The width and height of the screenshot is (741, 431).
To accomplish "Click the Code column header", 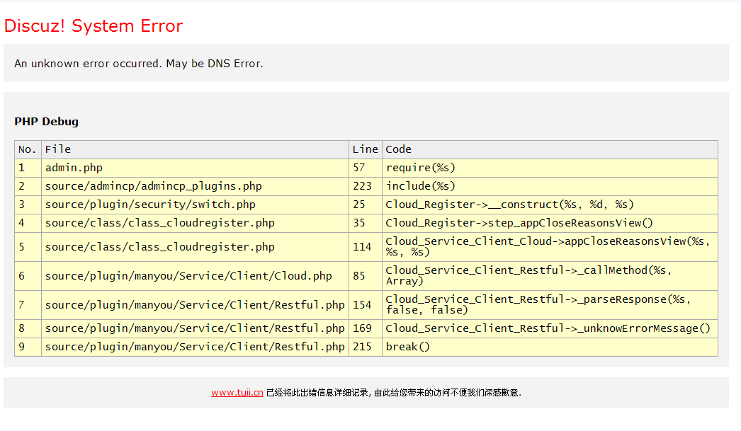I will coord(398,149).
